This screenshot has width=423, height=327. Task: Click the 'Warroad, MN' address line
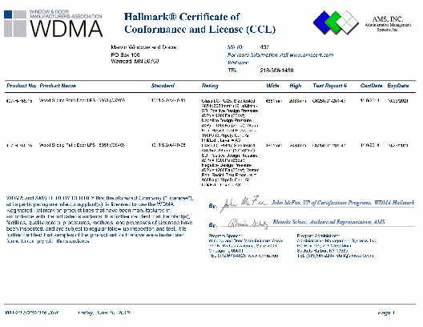[x=135, y=61]
